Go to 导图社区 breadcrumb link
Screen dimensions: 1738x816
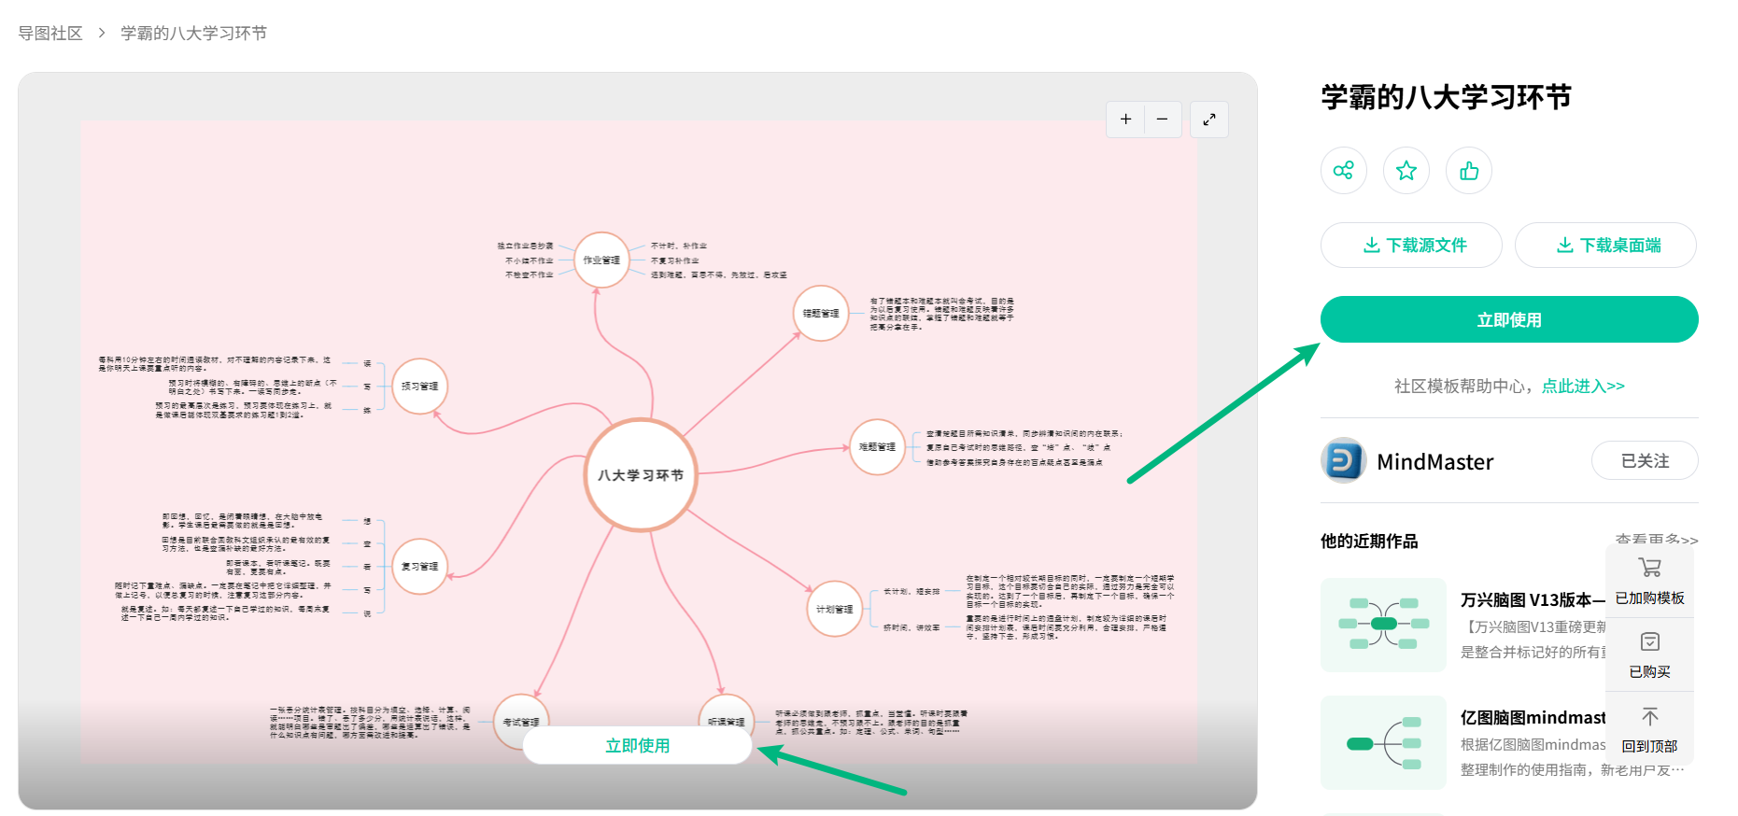click(50, 33)
